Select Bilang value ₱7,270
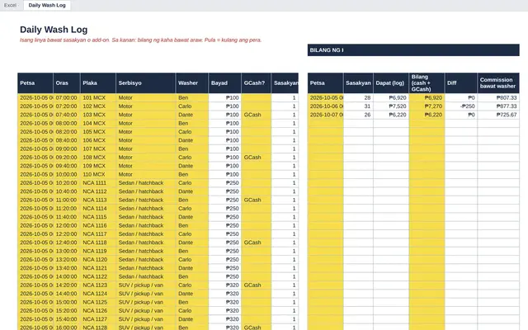The width and height of the screenshot is (528, 330). (427, 106)
